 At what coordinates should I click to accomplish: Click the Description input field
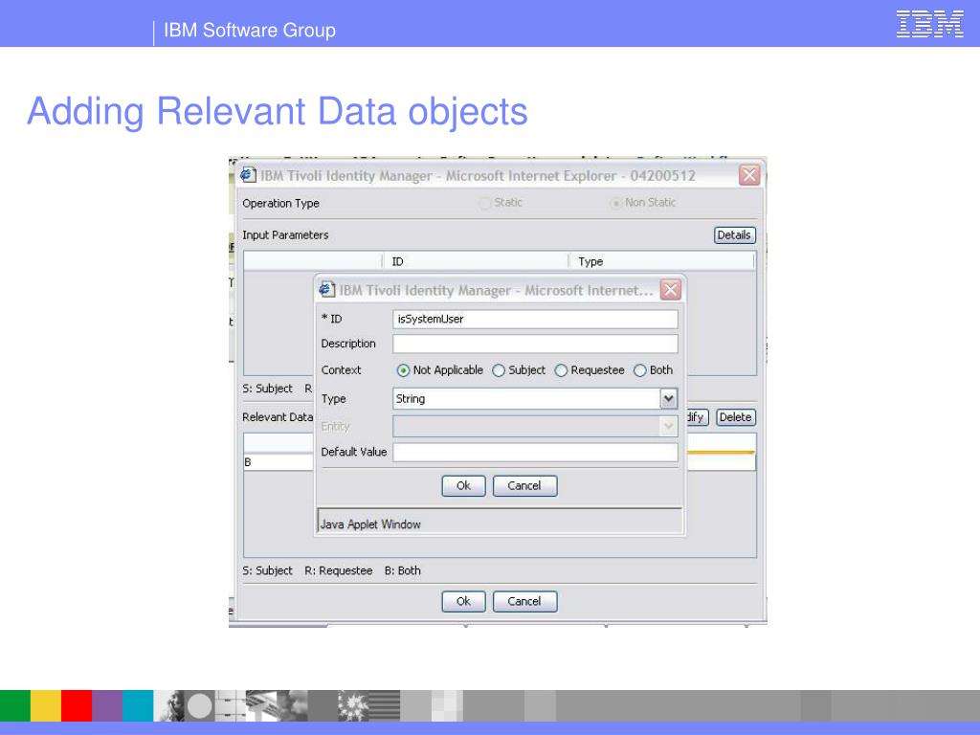(535, 344)
